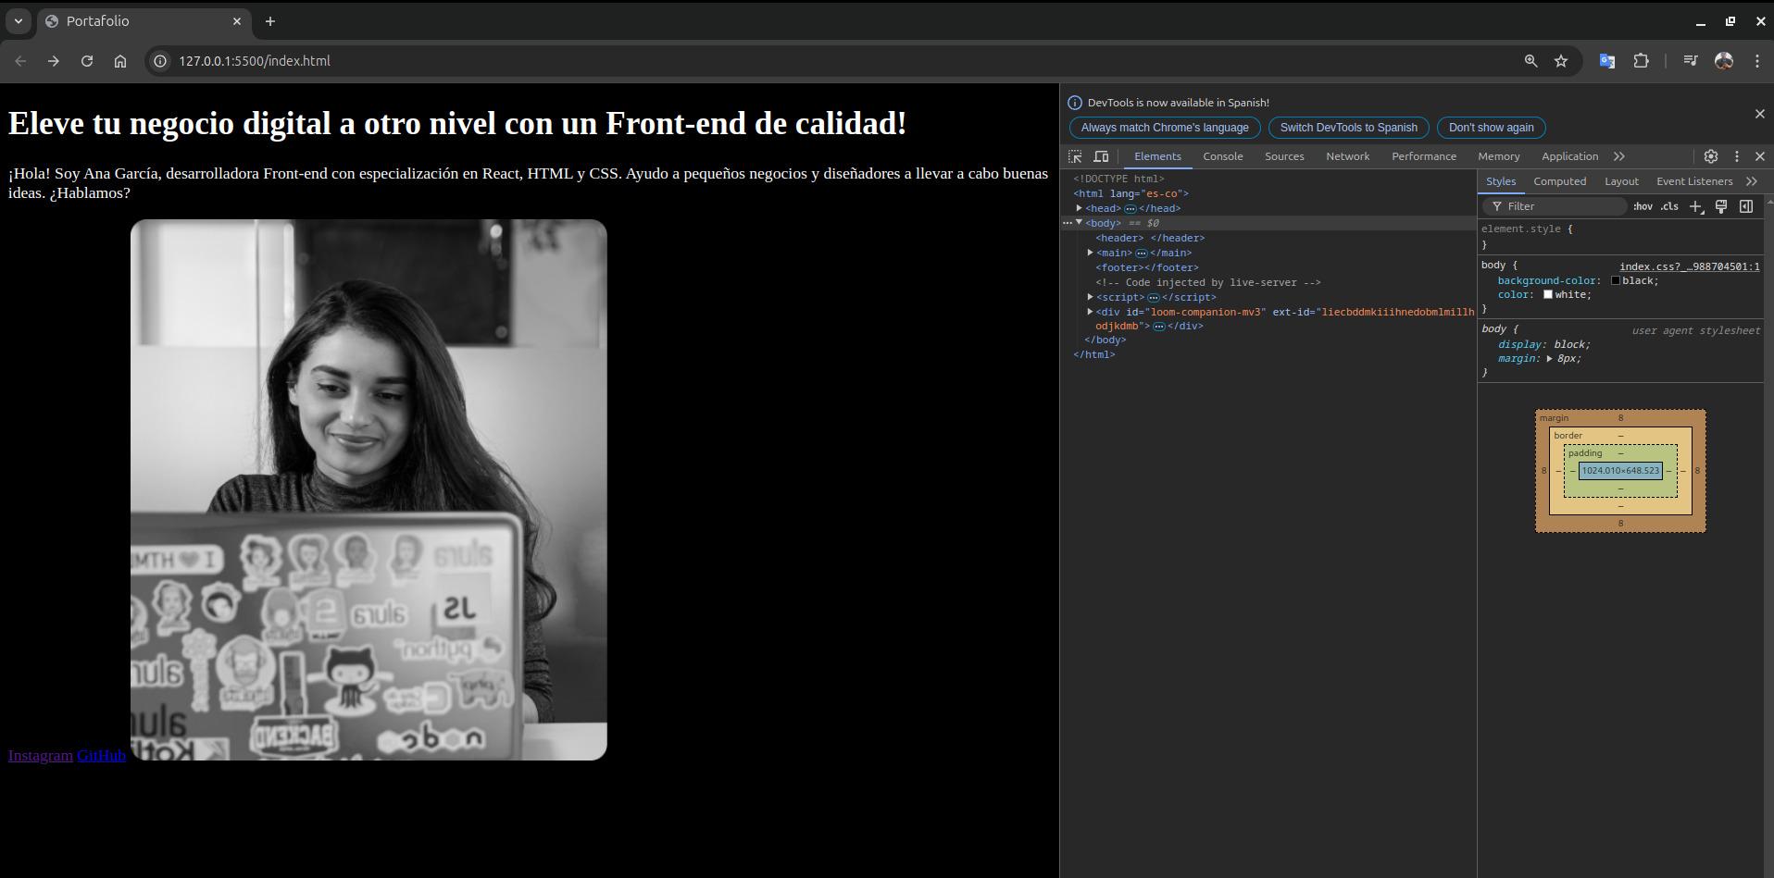Open the zoom magnifier icon in address bar
The width and height of the screenshot is (1774, 878).
pos(1530,61)
